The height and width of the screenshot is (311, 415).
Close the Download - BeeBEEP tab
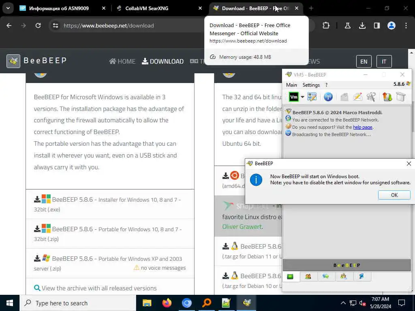tap(297, 8)
